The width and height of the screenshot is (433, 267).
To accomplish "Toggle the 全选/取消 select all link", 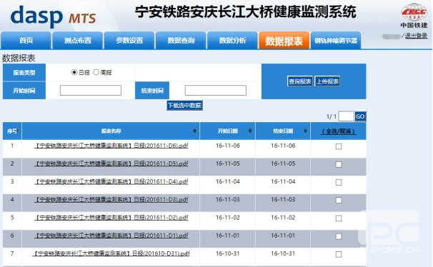I will 339,131.
